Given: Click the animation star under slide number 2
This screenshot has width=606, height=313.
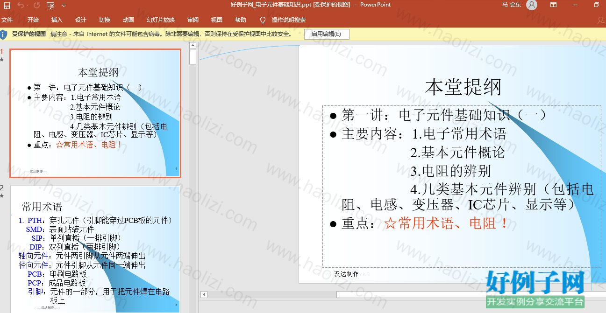Looking at the screenshot, I should (x=2, y=196).
